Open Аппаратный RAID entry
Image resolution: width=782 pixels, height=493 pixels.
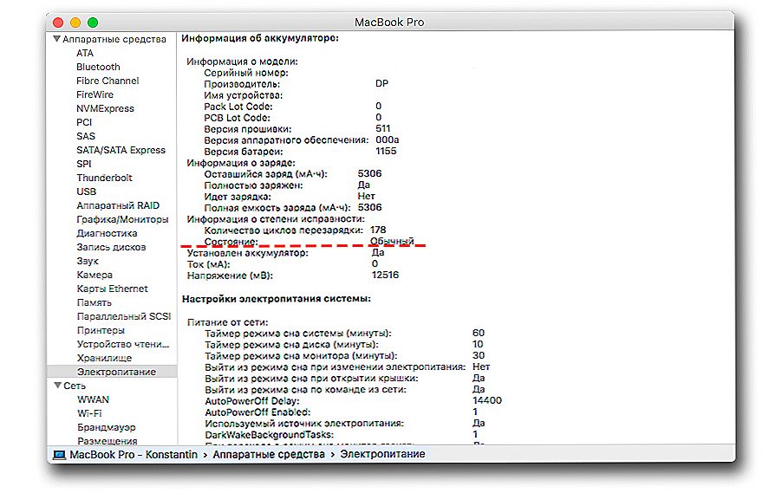pos(118,205)
